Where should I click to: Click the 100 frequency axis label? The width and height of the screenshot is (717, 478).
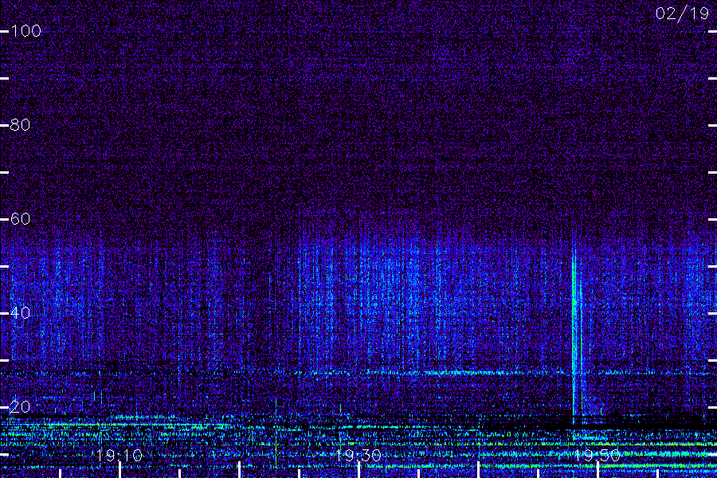pyautogui.click(x=25, y=31)
